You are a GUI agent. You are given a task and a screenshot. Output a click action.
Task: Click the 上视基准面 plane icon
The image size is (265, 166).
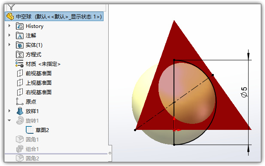pyautogui.click(x=20, y=83)
